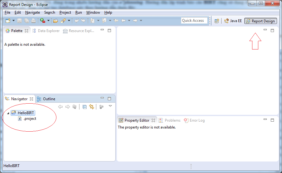Maximize the Property Editor panel

point(272,120)
